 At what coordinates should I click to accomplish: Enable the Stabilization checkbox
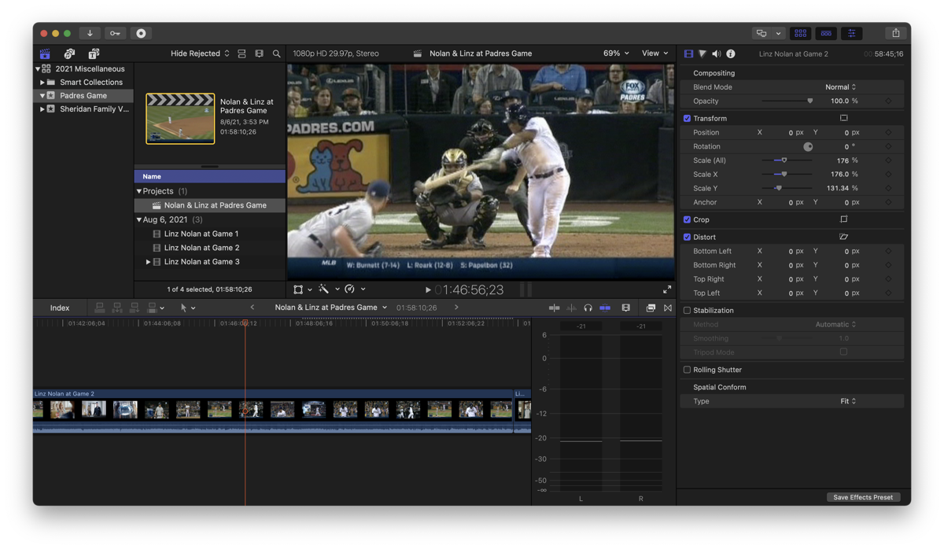(x=687, y=311)
